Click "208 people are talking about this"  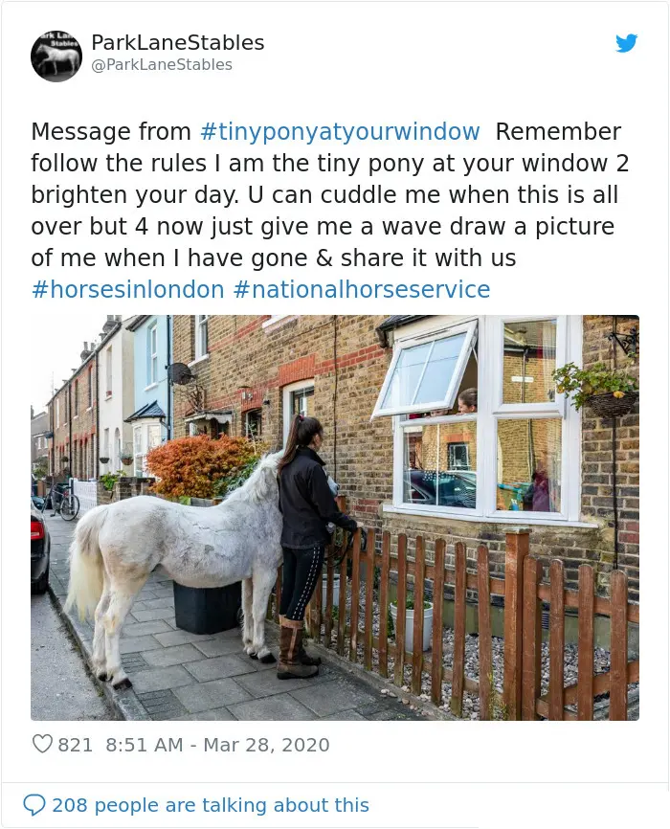(211, 805)
